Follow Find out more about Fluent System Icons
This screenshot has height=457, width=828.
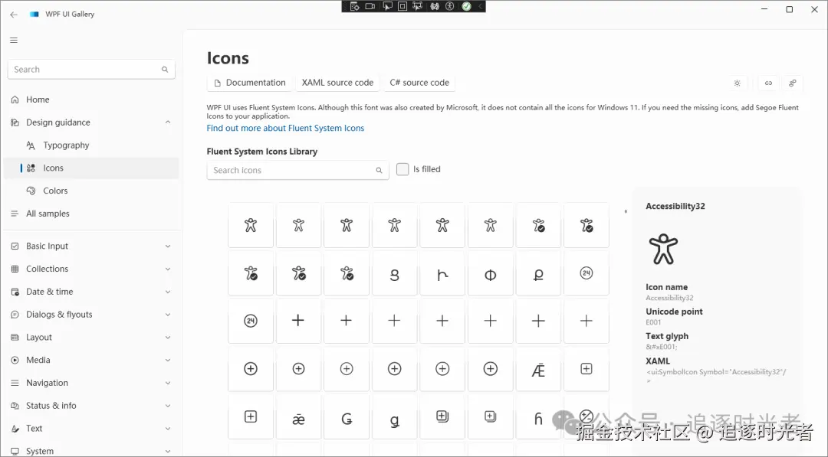click(x=285, y=128)
